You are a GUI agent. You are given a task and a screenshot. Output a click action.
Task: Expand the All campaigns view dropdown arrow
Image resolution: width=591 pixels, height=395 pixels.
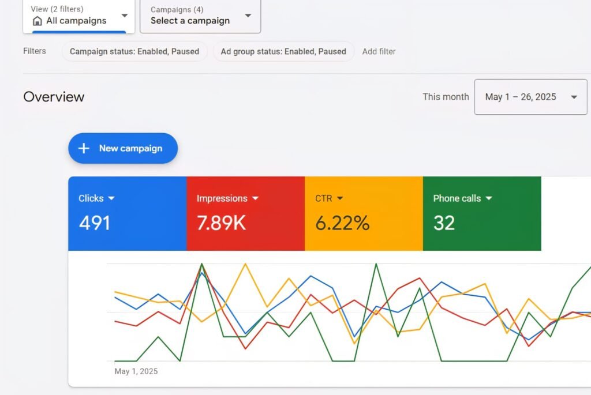(125, 16)
